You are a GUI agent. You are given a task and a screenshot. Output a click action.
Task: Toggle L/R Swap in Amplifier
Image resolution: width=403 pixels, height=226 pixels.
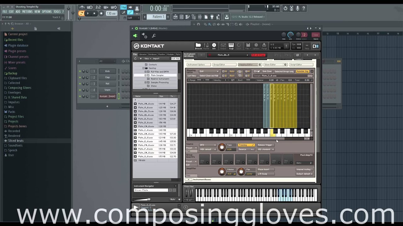[x=266, y=174]
